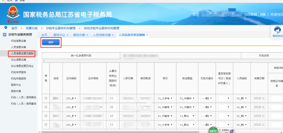Open 其他涉税专业服务机构管理 breadcrumb link
Screen dimensions: 283x133
pos(102,28)
